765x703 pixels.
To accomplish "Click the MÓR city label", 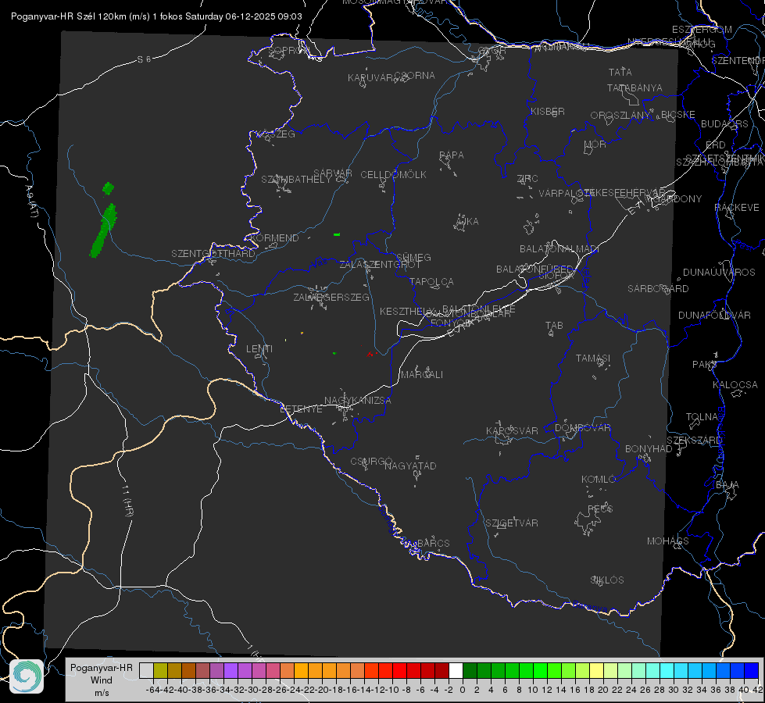I will 595,145.
